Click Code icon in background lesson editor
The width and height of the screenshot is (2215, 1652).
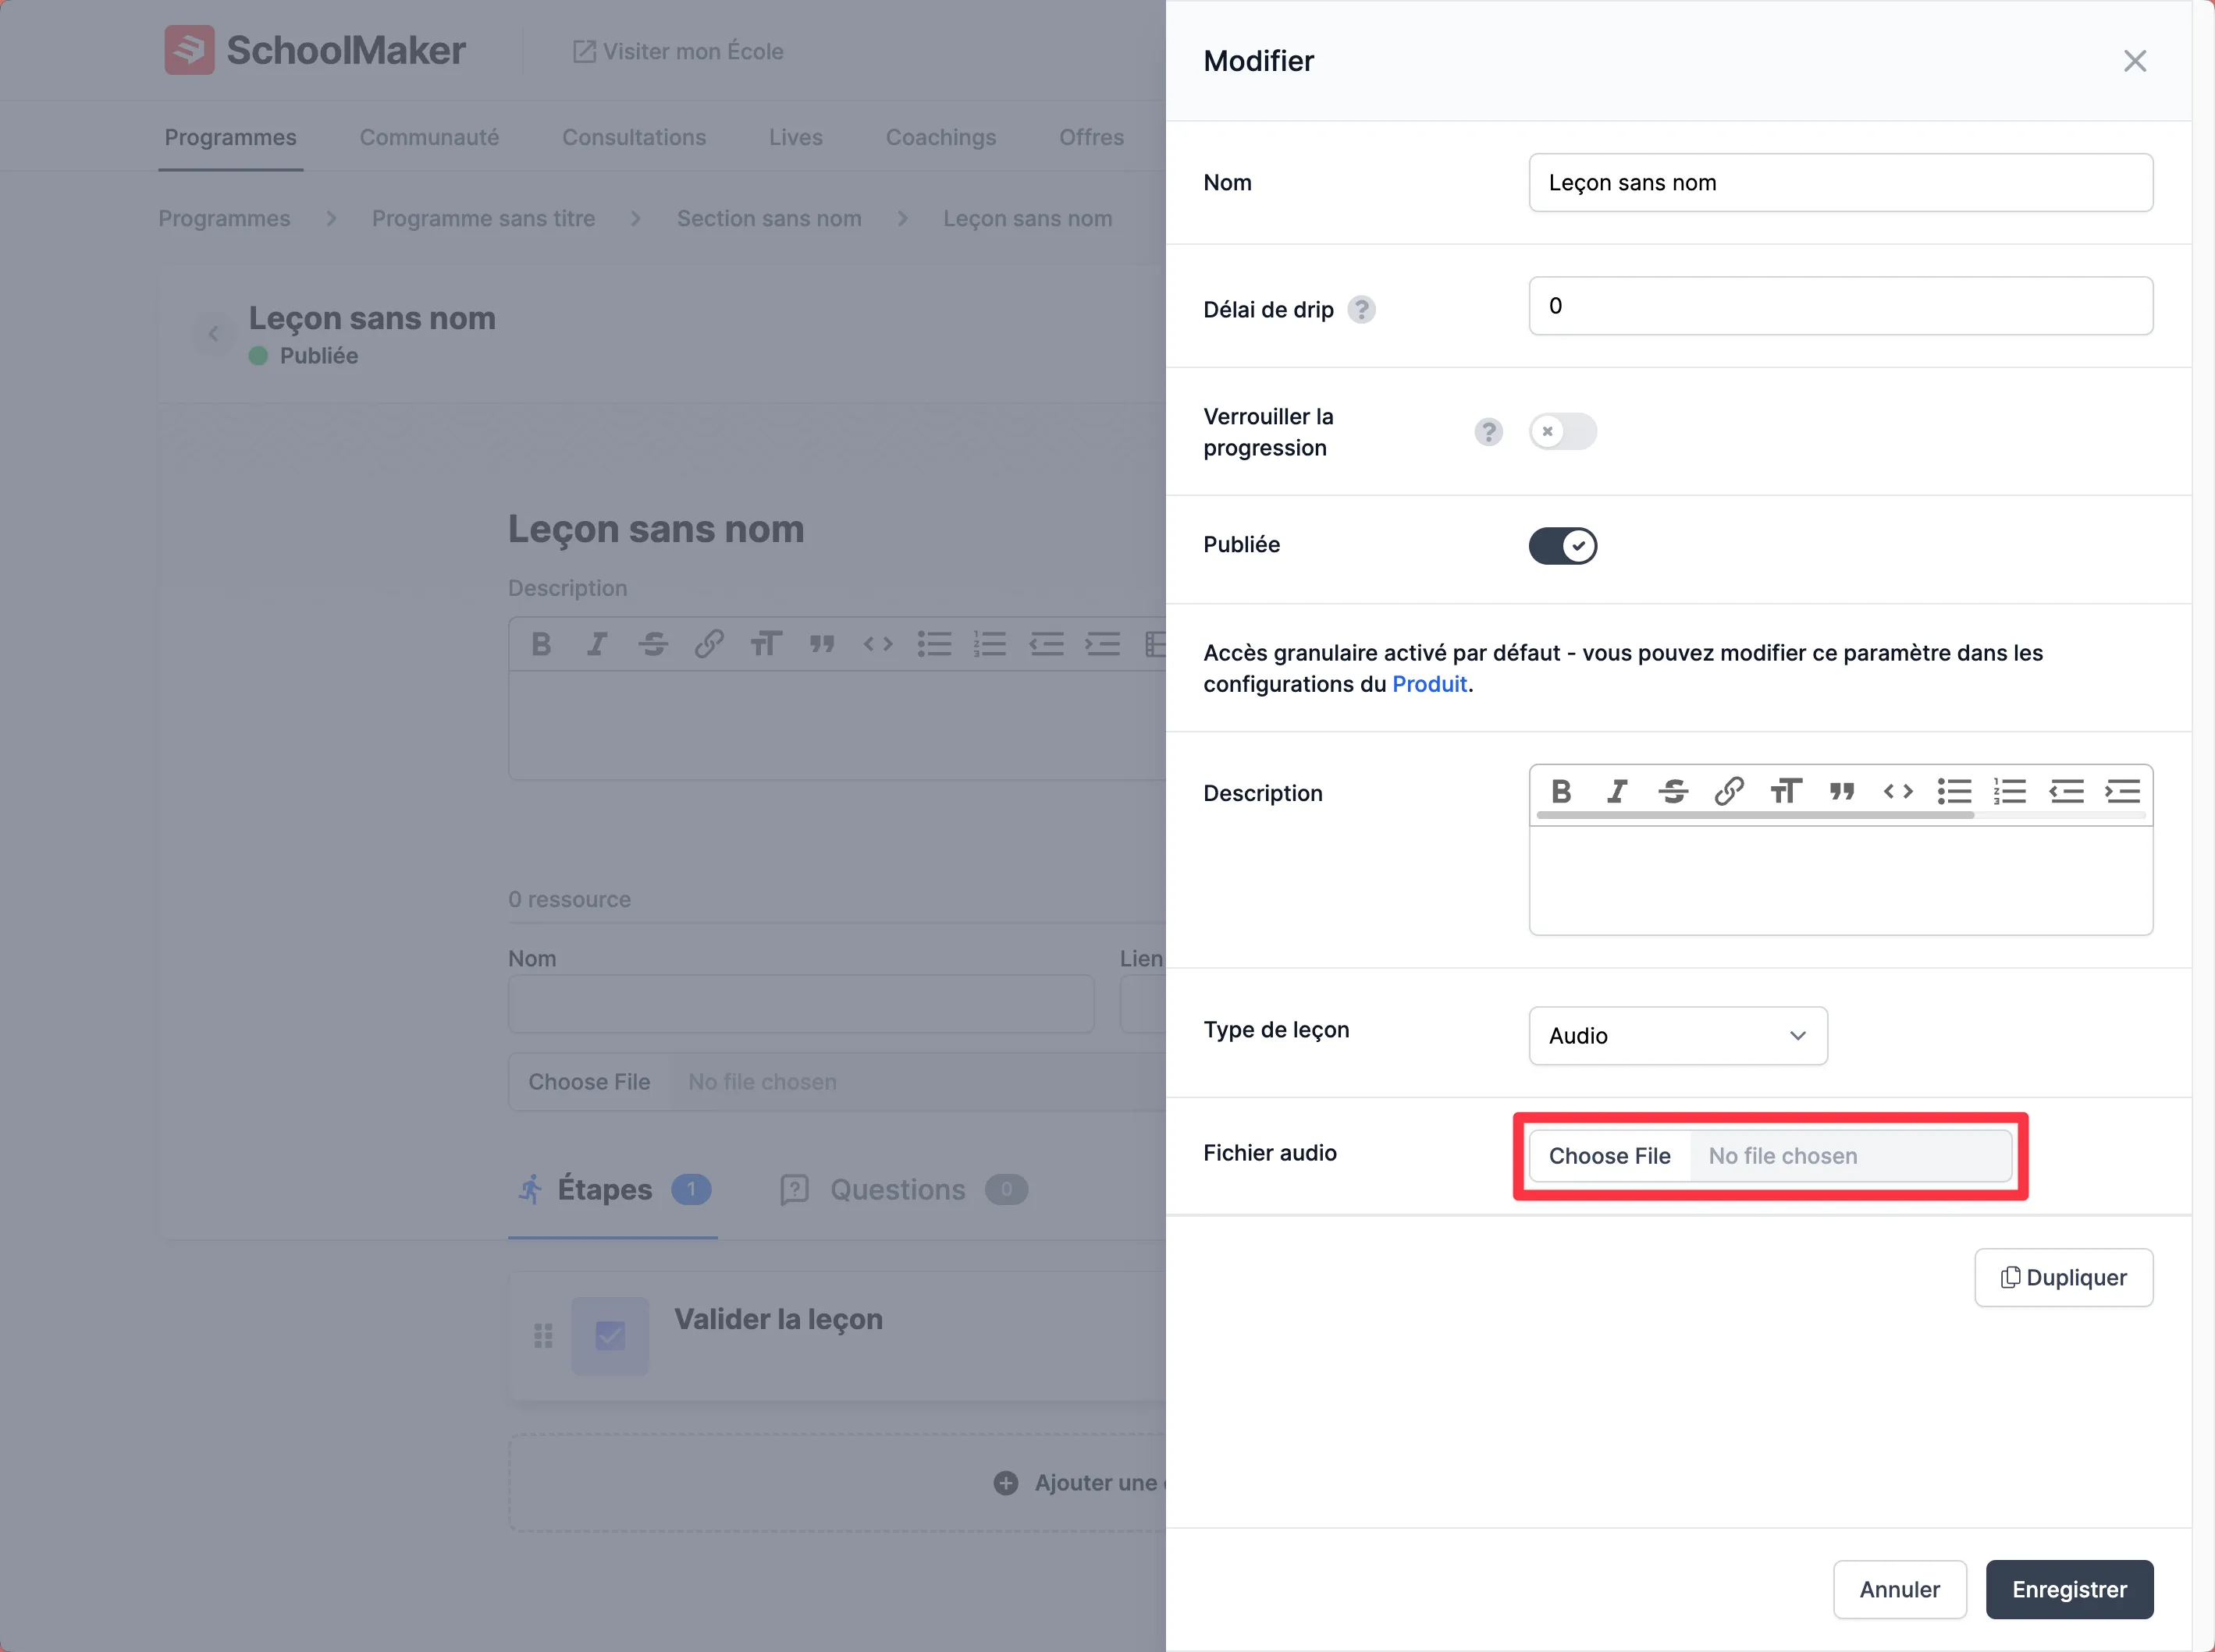(x=877, y=644)
